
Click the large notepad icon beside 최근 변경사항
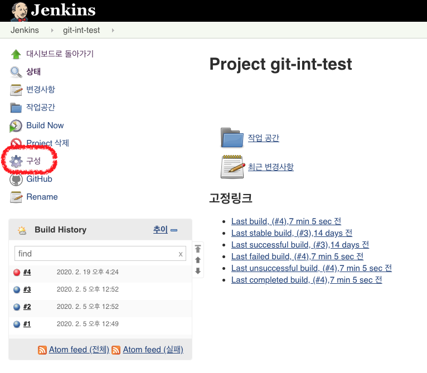pyautogui.click(x=232, y=167)
